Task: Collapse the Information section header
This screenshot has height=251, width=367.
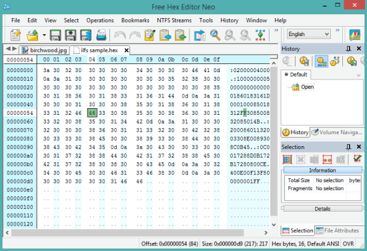Action: (322, 170)
